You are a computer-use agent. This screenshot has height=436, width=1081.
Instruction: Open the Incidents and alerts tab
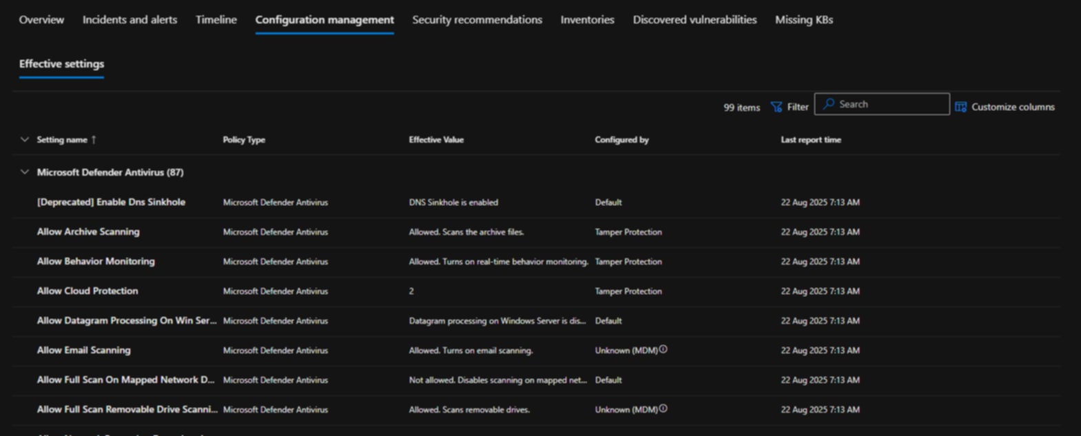[x=130, y=20]
